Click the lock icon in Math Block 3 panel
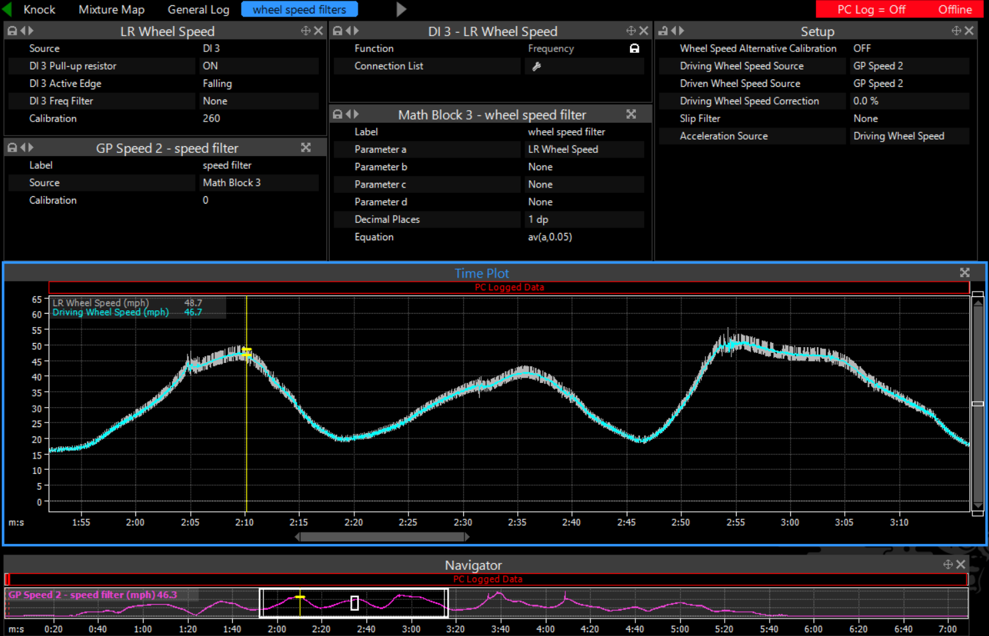 pos(338,114)
